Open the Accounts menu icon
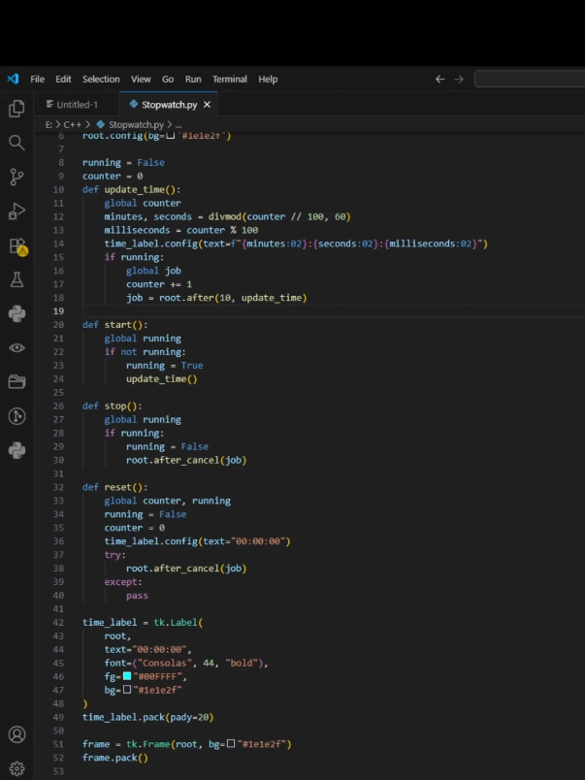This screenshot has width=585, height=780. [x=16, y=734]
